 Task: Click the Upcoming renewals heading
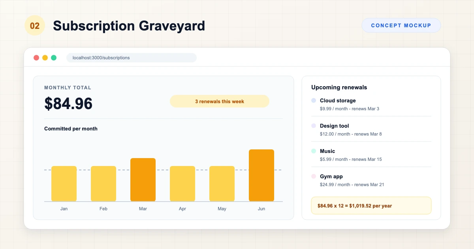coord(339,87)
